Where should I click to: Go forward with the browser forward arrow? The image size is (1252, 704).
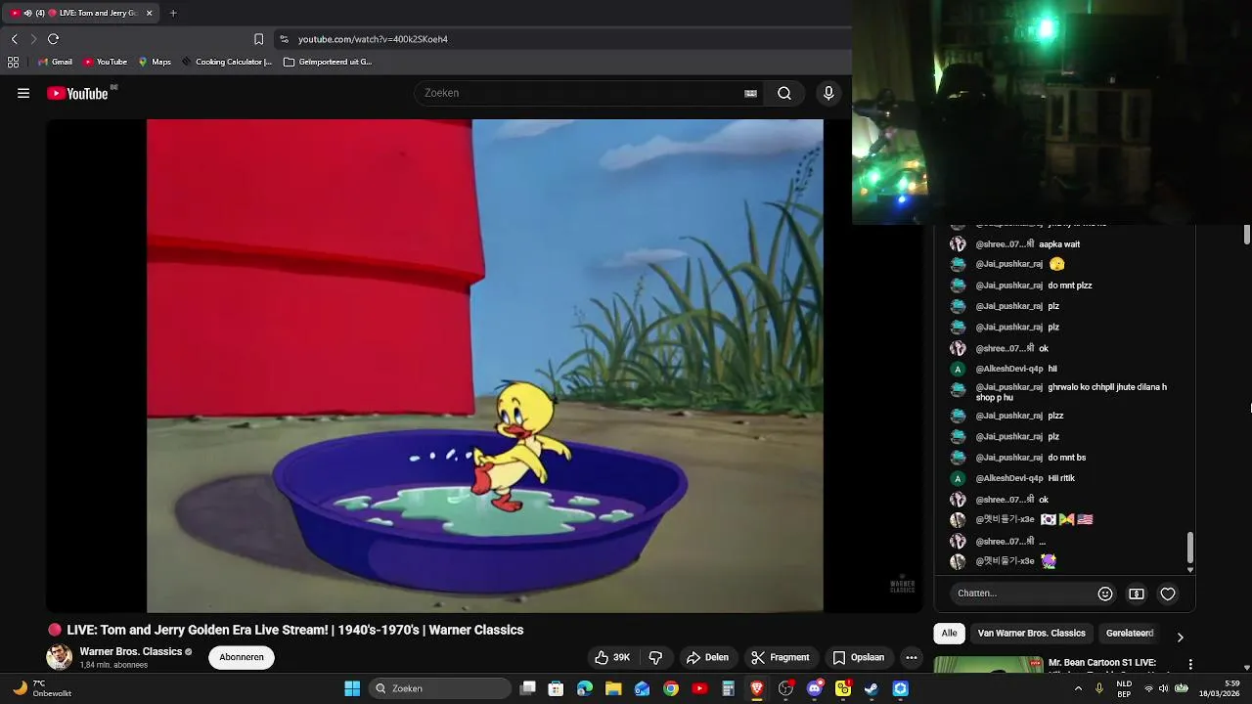coord(33,39)
